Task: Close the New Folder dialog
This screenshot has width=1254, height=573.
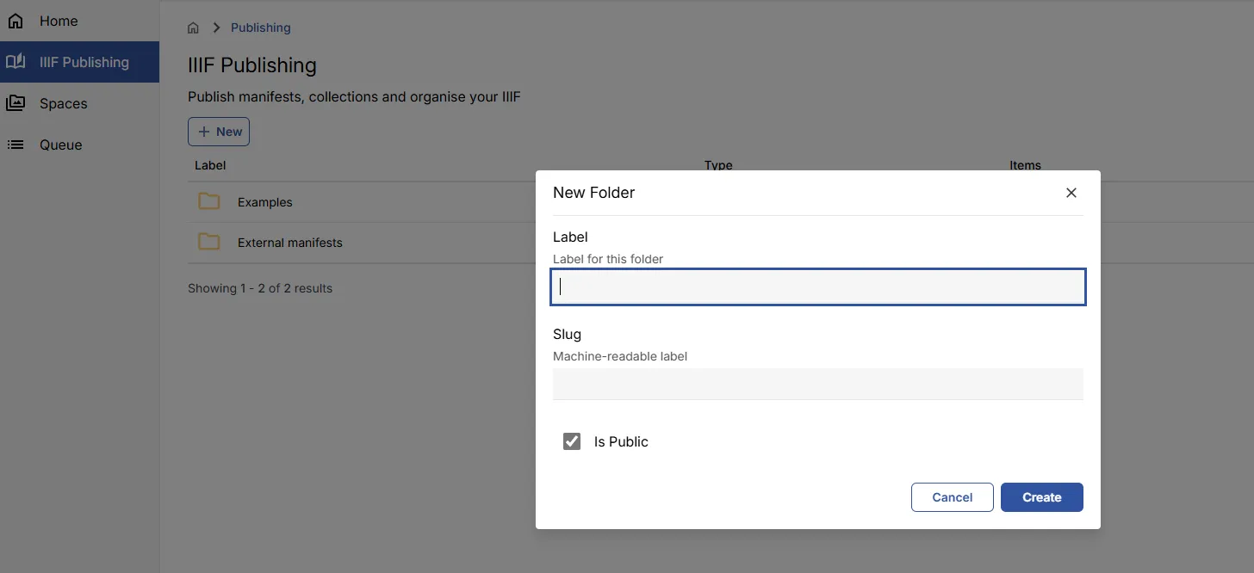Action: pos(1071,192)
